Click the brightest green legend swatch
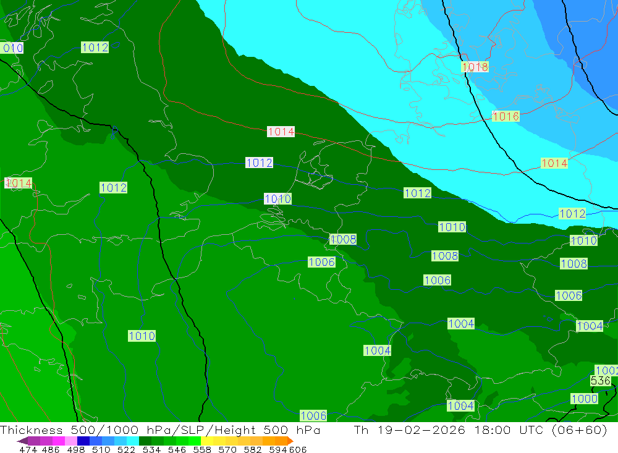This screenshot has width=618, height=453. click(x=195, y=441)
